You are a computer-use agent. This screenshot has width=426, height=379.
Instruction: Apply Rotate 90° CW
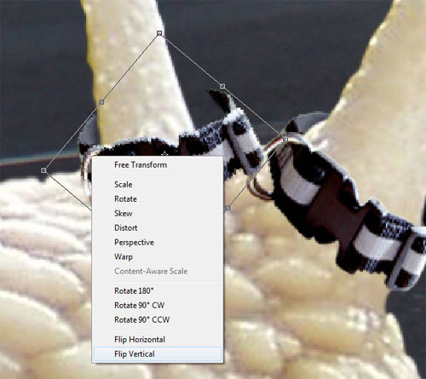[x=157, y=306]
